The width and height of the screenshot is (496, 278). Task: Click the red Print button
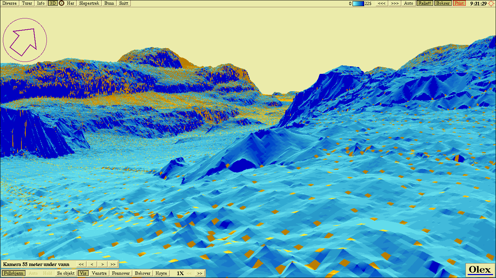[459, 3]
